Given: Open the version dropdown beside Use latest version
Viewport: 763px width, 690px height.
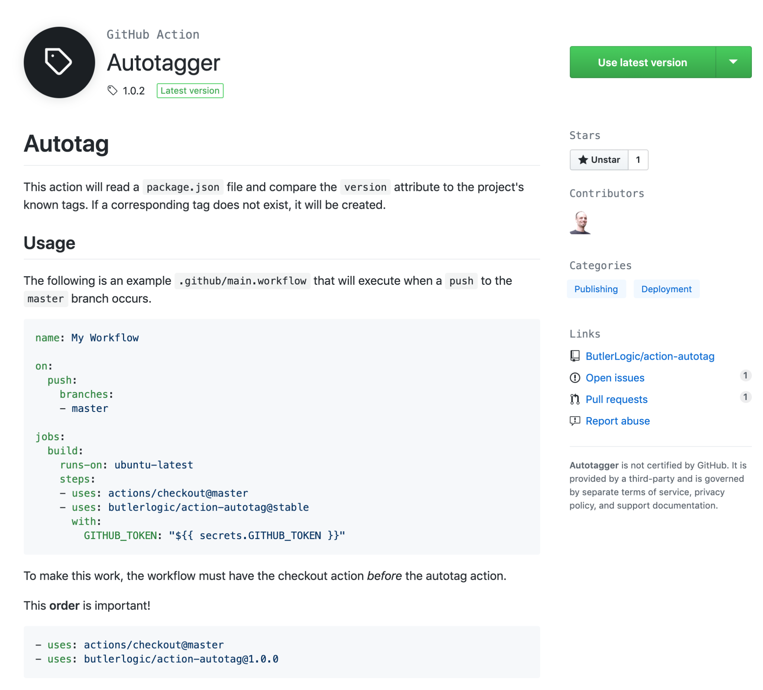Looking at the screenshot, I should pyautogui.click(x=734, y=62).
